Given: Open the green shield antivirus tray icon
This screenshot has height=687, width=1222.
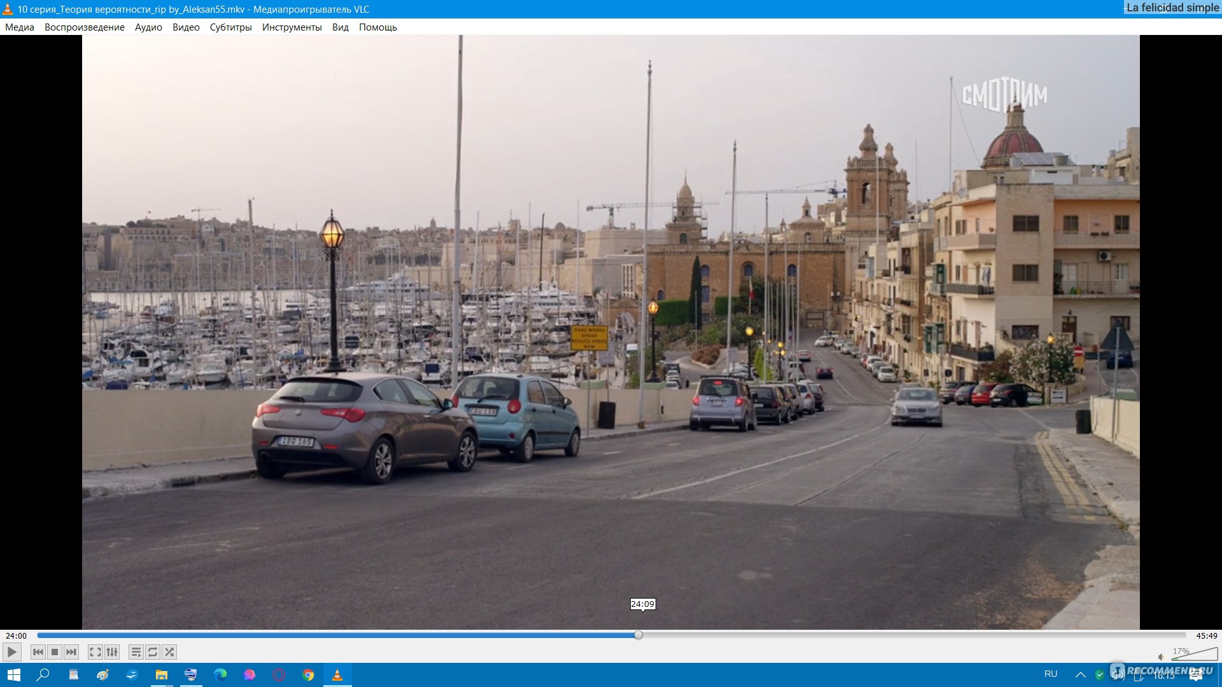Looking at the screenshot, I should click(1099, 675).
